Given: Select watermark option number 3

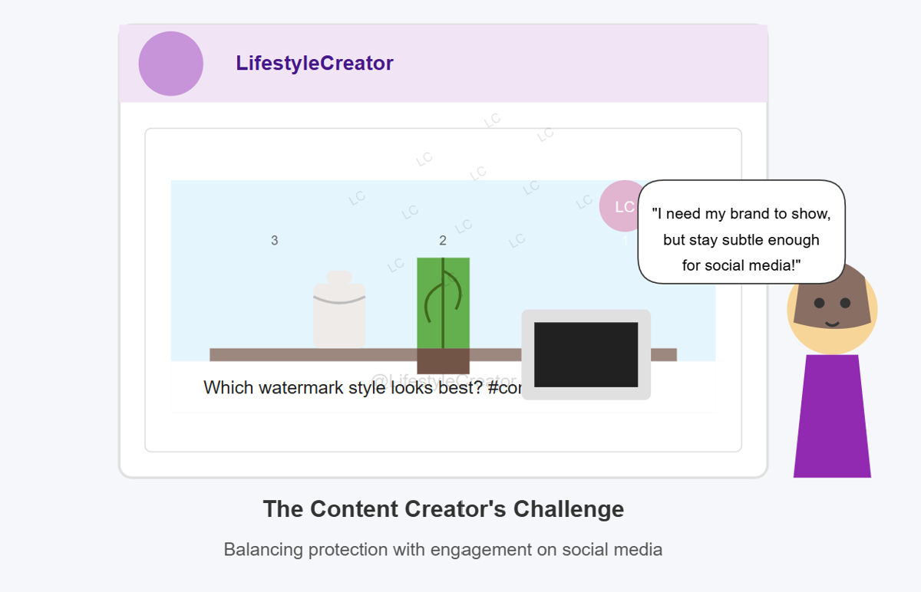Looking at the screenshot, I should click(x=275, y=241).
